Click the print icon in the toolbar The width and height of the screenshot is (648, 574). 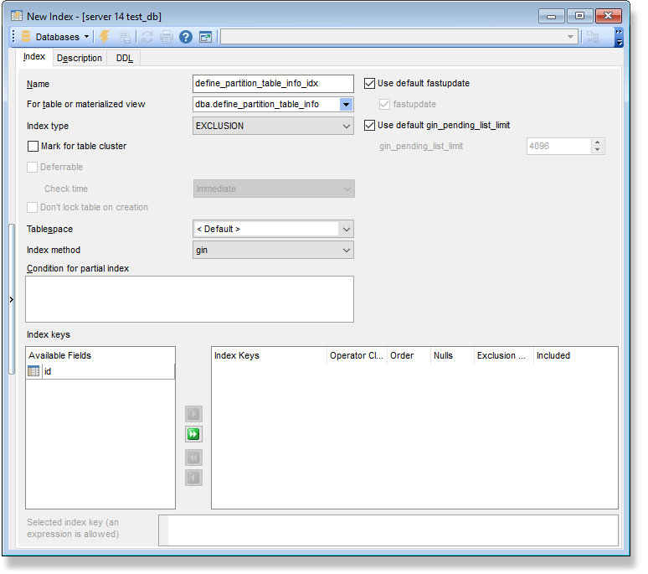click(167, 37)
